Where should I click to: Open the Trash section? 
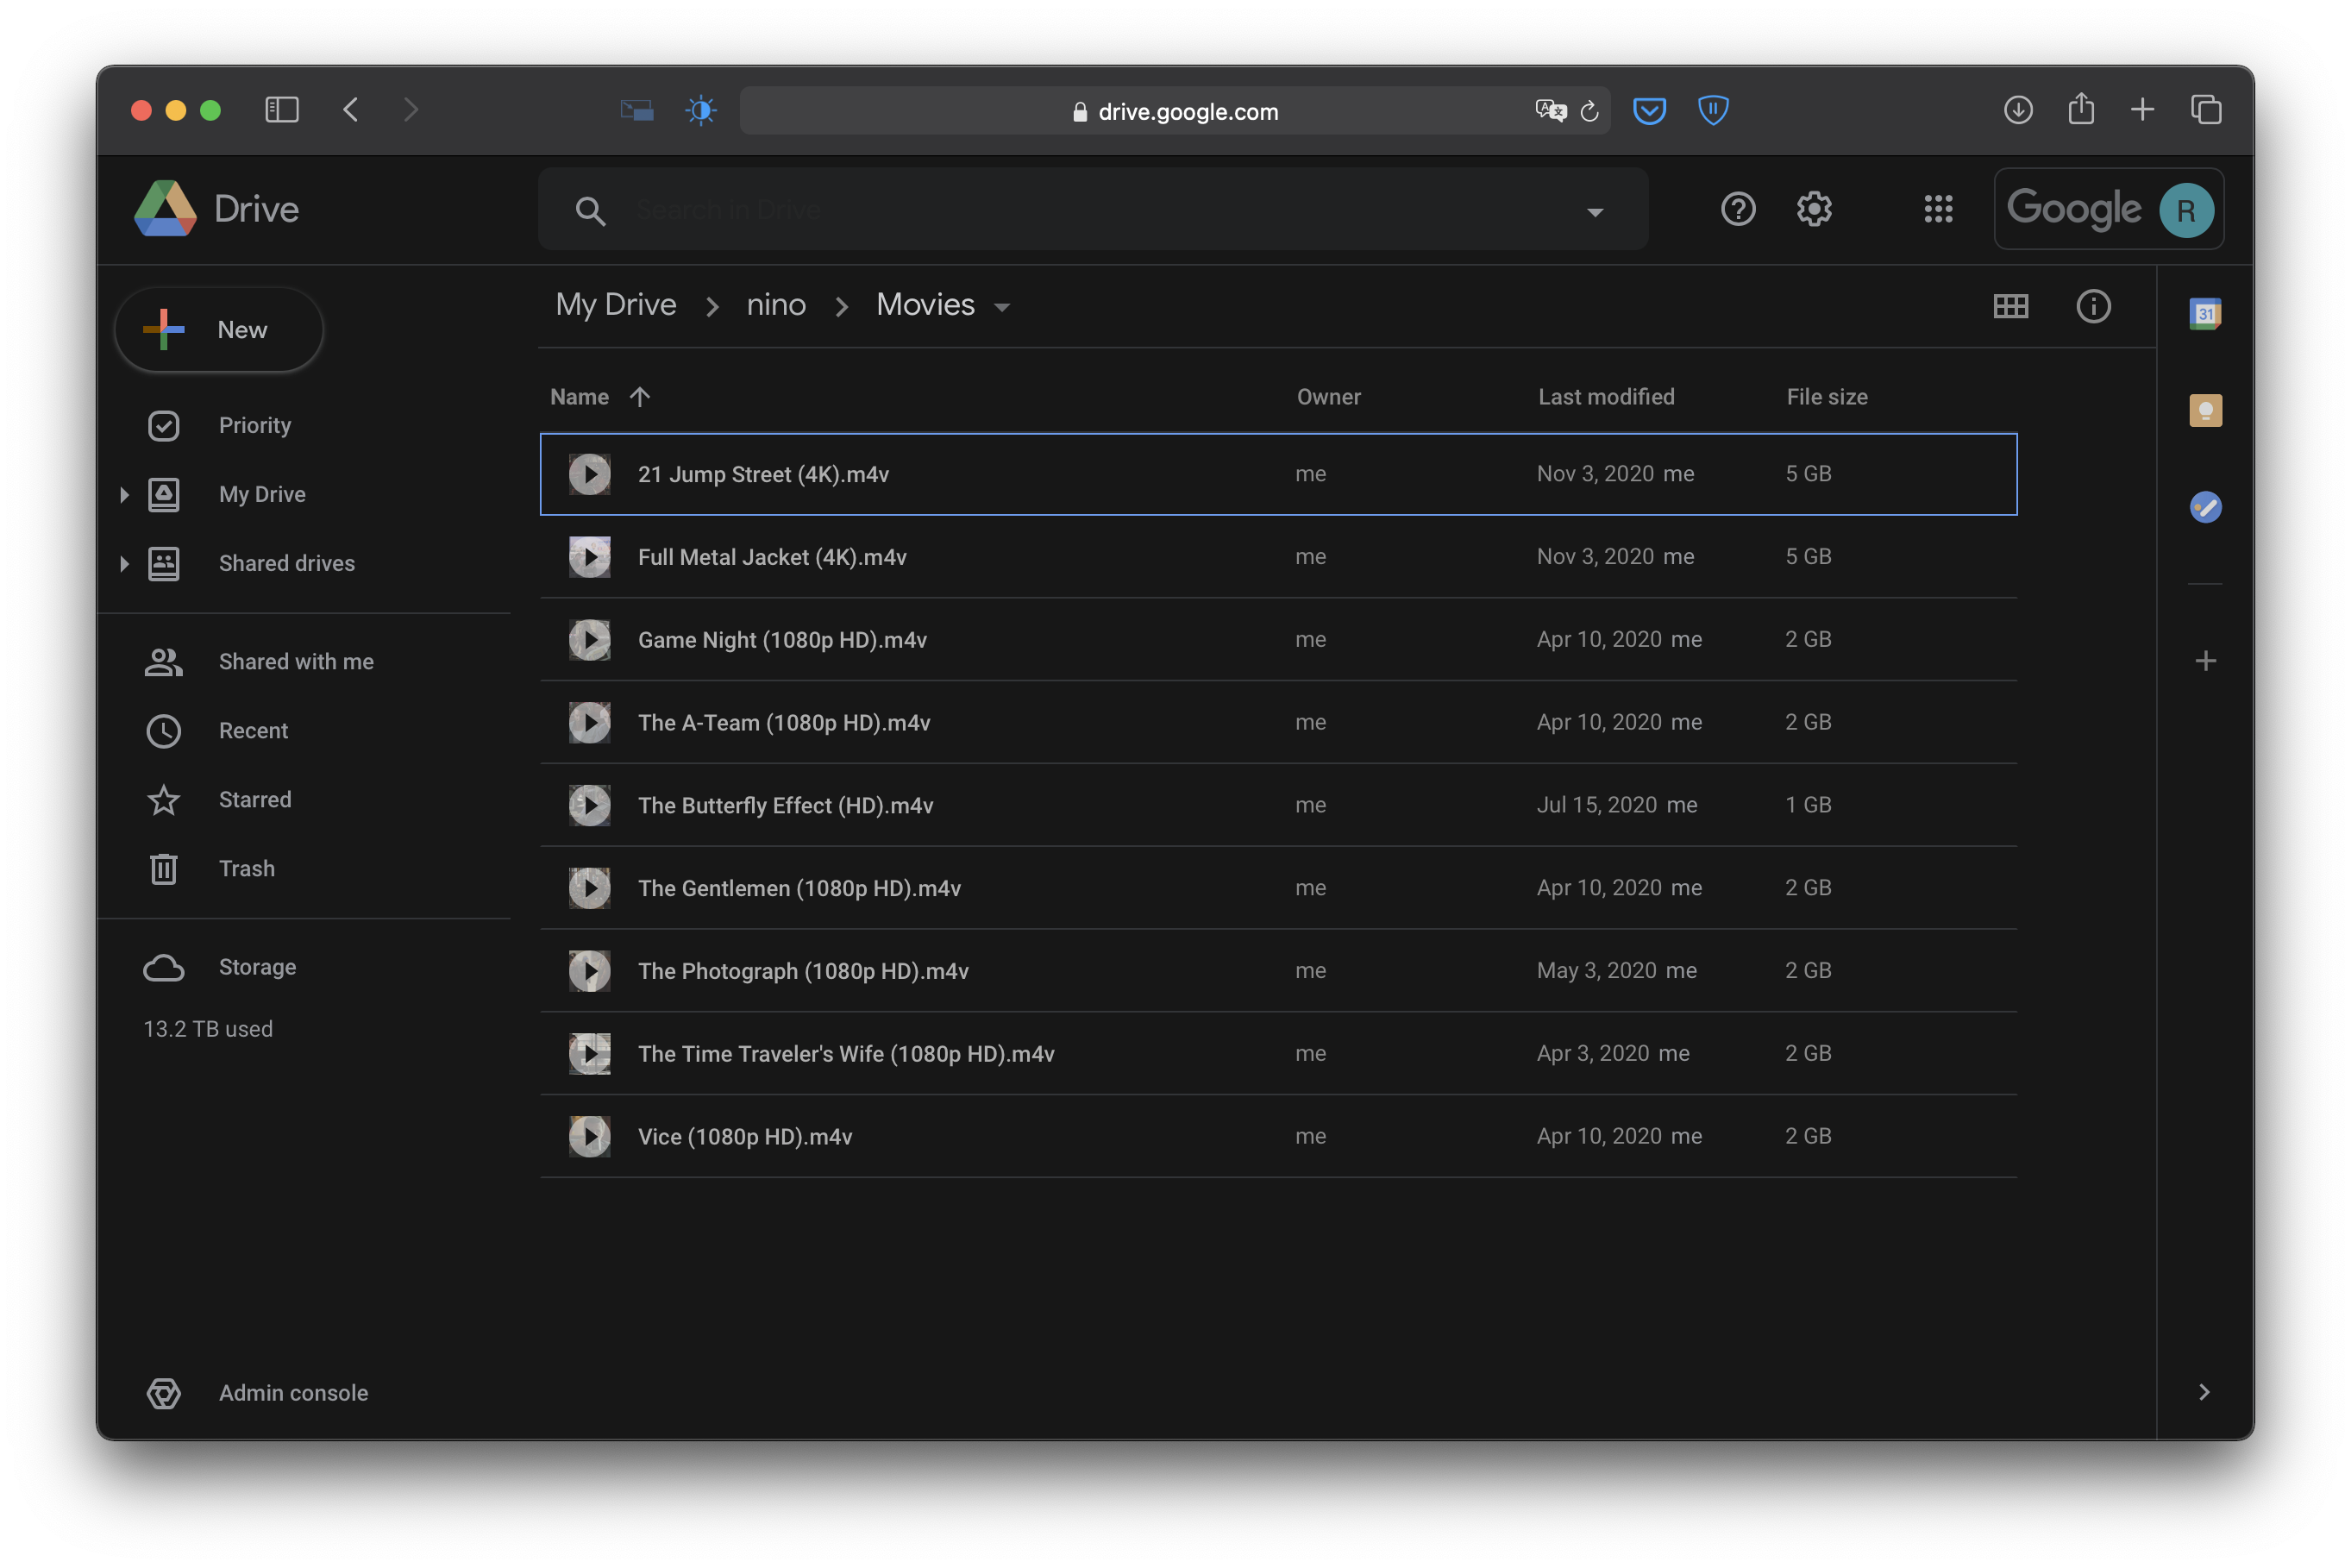click(246, 868)
